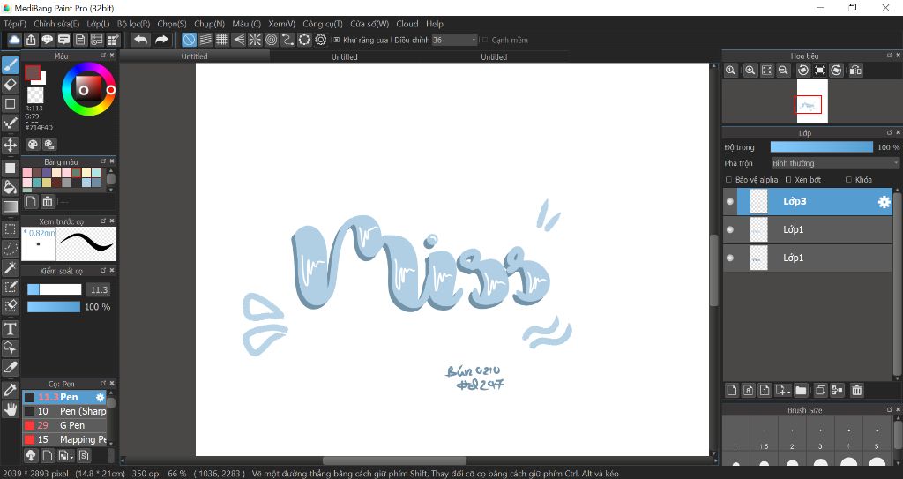Image resolution: width=903 pixels, height=479 pixels.
Task: Enable the concentric circle snap icon
Action: pyautogui.click(x=272, y=40)
